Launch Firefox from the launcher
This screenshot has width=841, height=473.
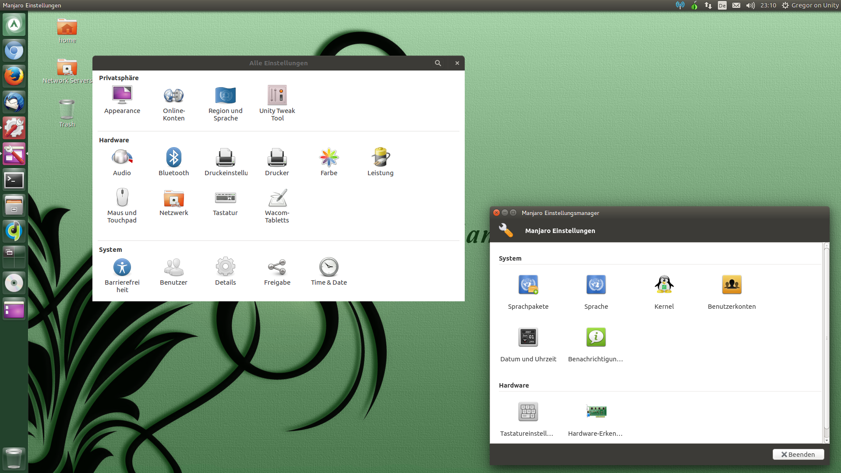click(14, 76)
